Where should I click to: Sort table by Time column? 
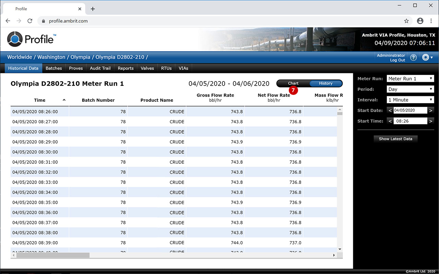(x=40, y=100)
